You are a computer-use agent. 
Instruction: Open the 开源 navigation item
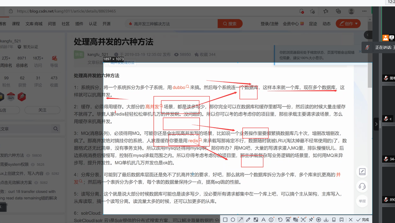(107, 24)
